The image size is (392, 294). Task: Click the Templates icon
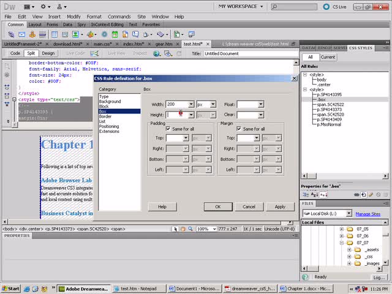point(177,34)
